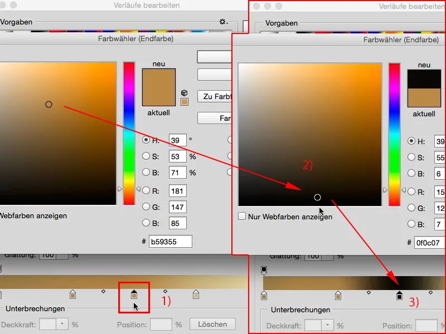
Task: Select S radio button in right color picker
Action: click(x=411, y=157)
